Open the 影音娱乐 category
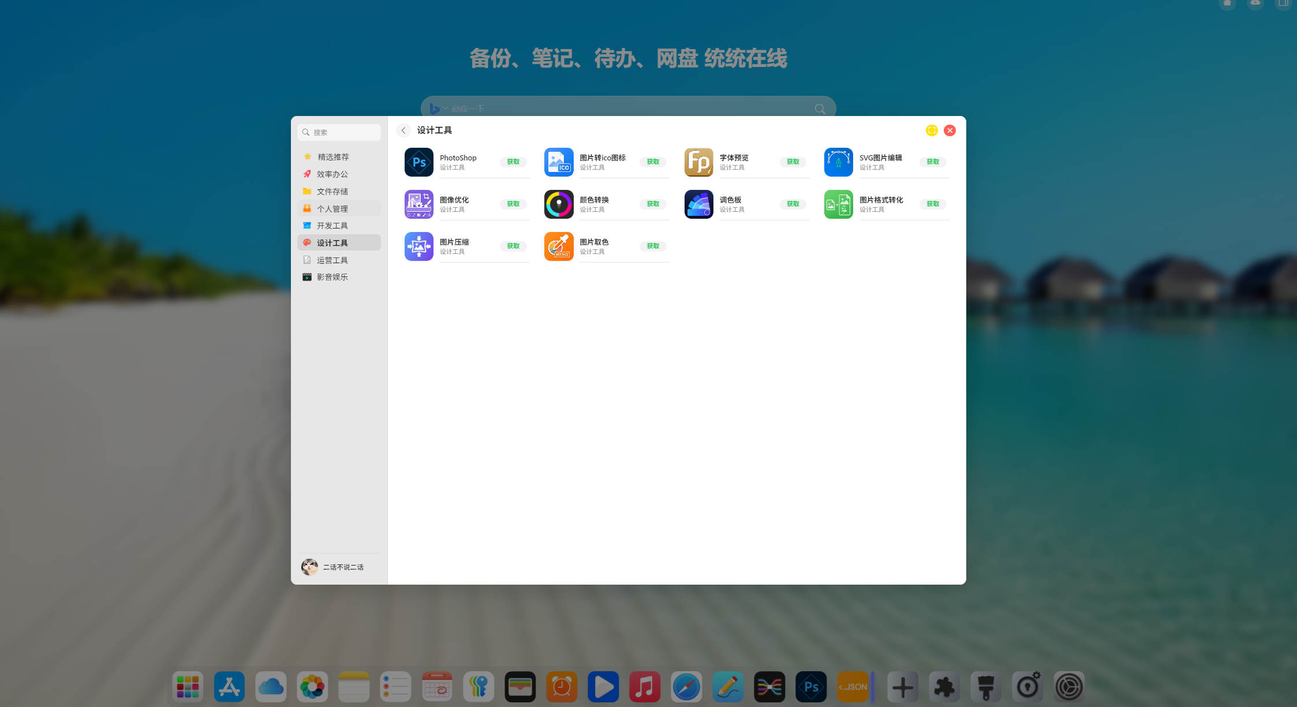The image size is (1297, 707). point(339,277)
